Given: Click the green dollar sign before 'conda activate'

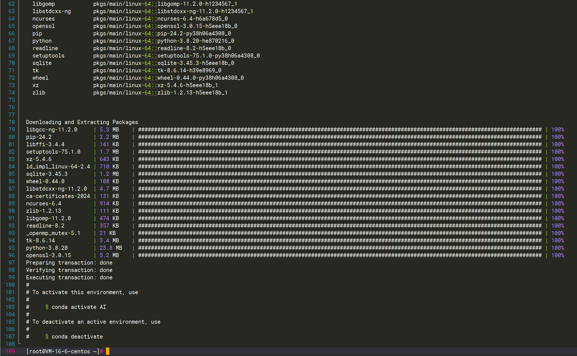Looking at the screenshot, I should (47, 307).
